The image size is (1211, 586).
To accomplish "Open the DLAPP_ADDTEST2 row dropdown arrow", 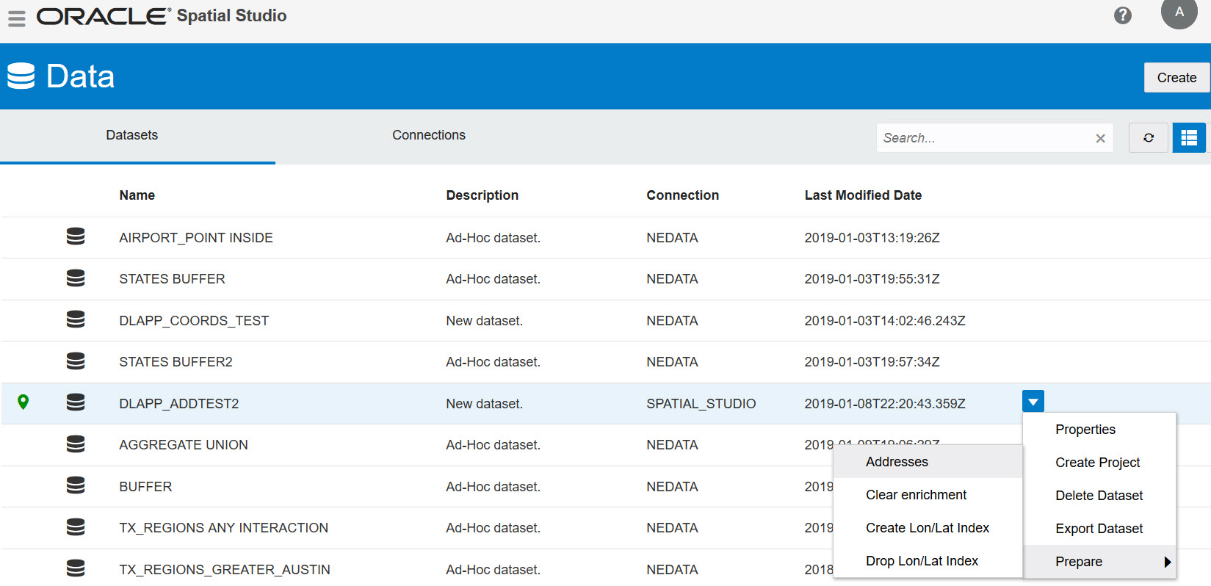I will point(1033,402).
